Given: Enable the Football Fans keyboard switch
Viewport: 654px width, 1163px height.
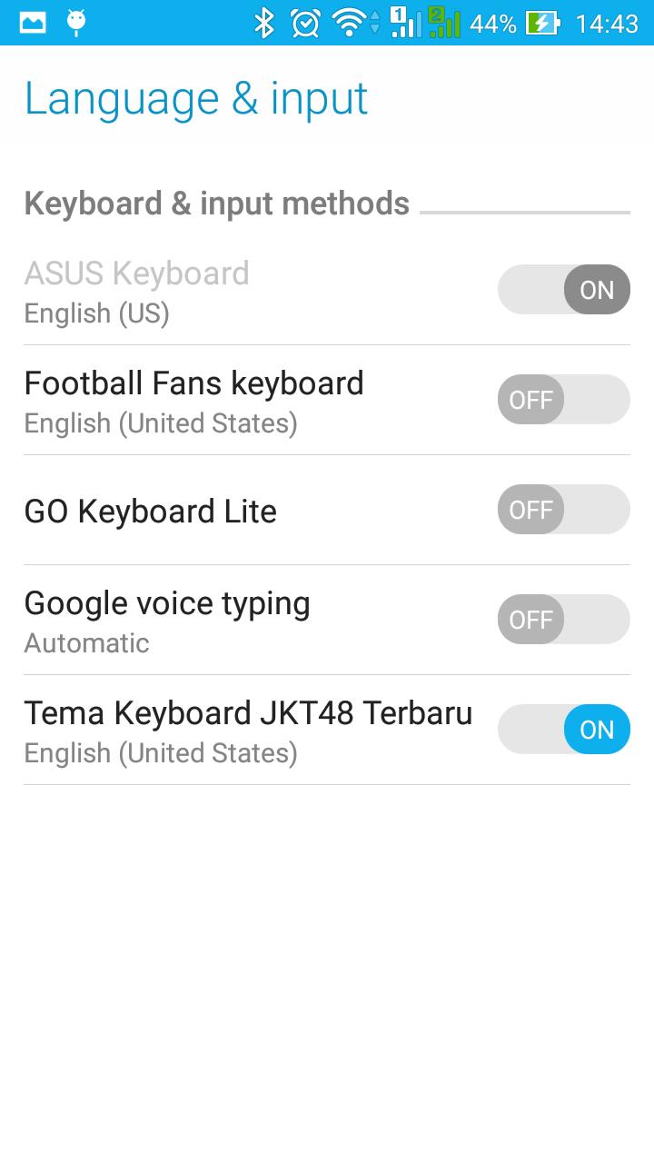Looking at the screenshot, I should [563, 400].
